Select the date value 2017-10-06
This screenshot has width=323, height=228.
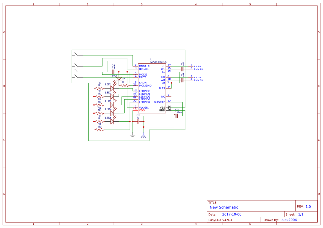pyautogui.click(x=232, y=214)
